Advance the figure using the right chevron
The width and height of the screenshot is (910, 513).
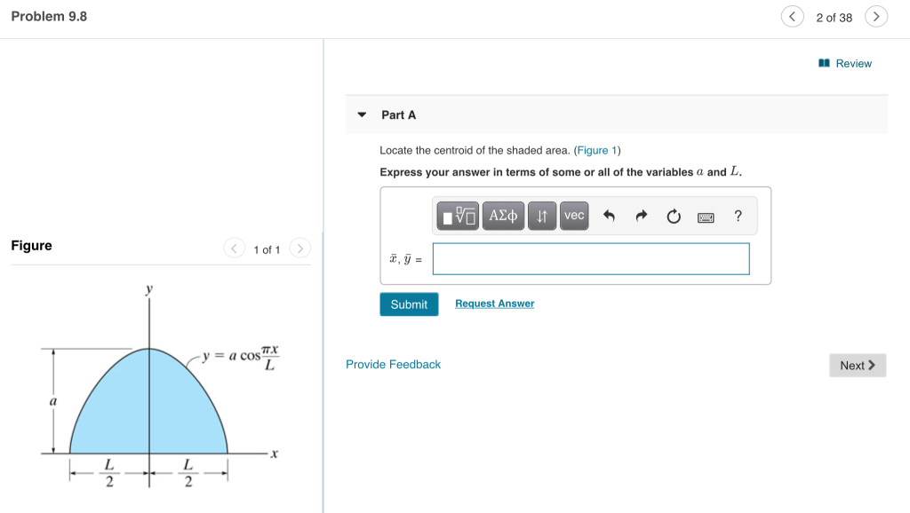point(299,249)
